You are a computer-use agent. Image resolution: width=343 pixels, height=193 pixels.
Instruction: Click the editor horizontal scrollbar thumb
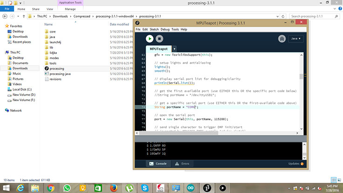click(178, 133)
